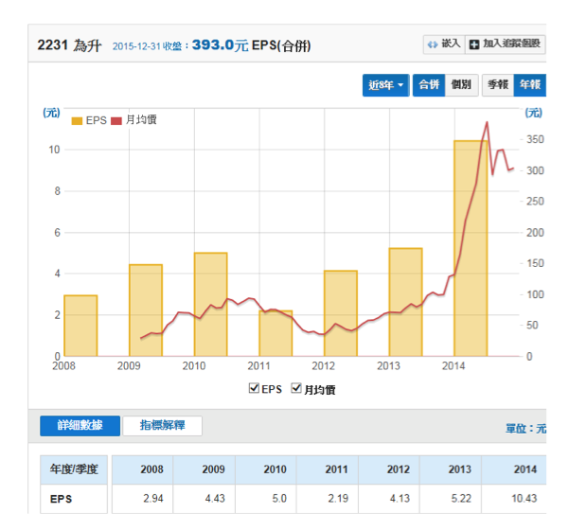Select the 年報 annual report button
Screen dimensions: 569x531
[529, 85]
